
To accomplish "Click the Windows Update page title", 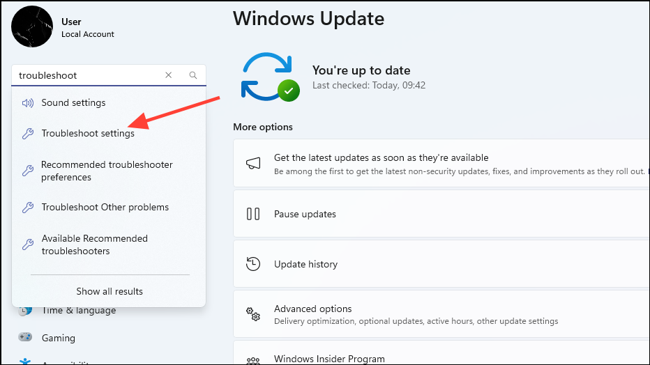I will (x=308, y=19).
